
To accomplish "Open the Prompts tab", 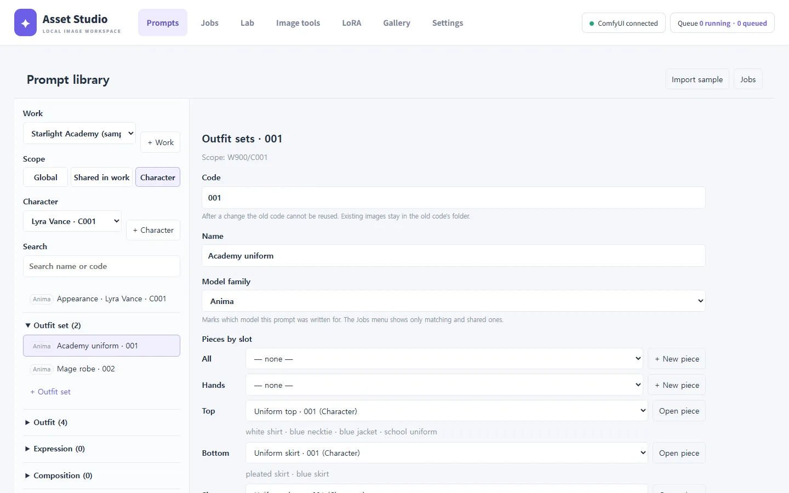I will (163, 22).
